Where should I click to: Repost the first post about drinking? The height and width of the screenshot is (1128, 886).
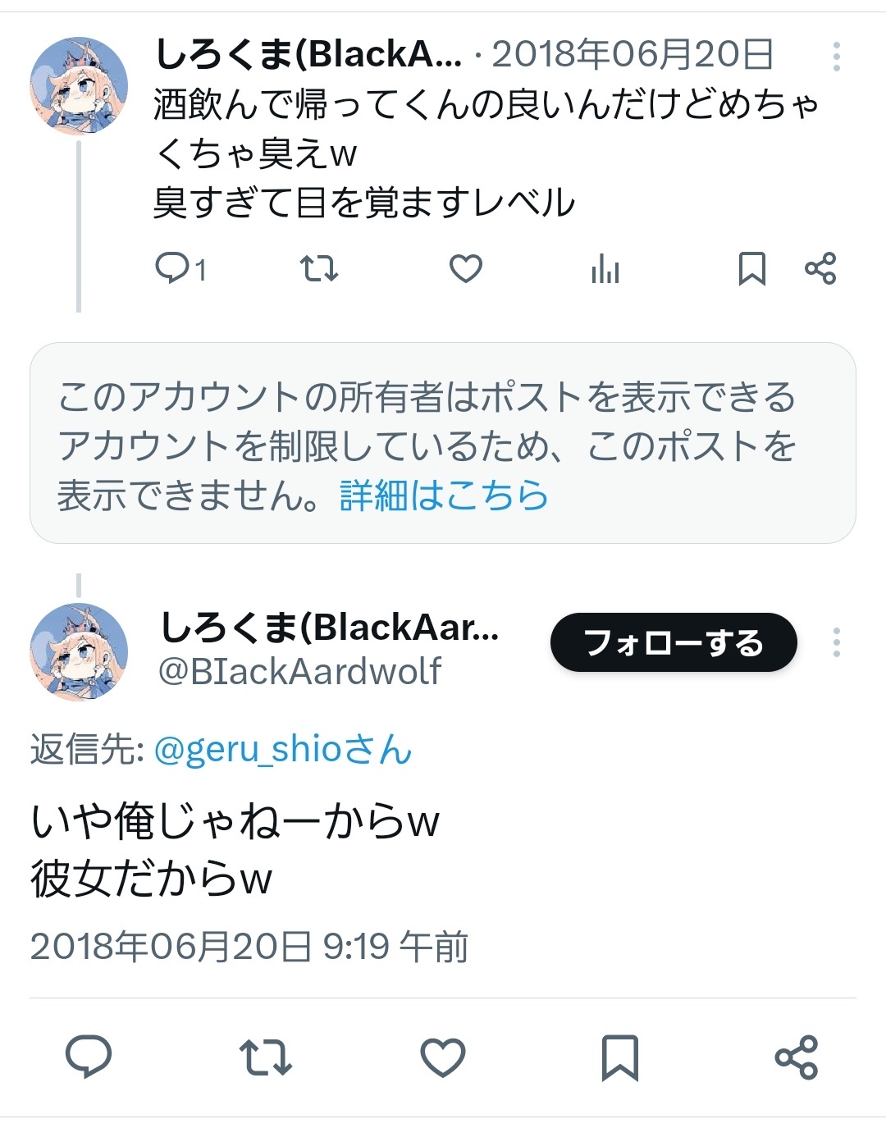click(x=318, y=268)
